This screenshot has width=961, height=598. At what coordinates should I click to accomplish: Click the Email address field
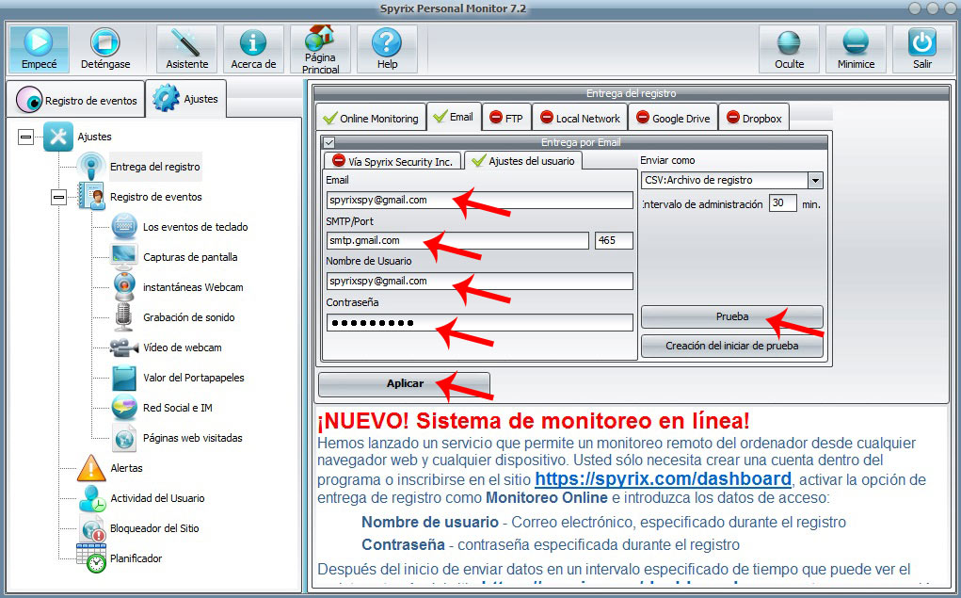click(x=479, y=200)
